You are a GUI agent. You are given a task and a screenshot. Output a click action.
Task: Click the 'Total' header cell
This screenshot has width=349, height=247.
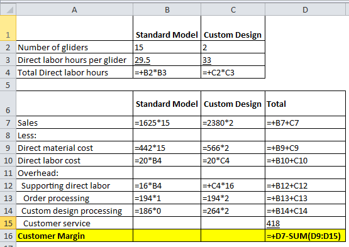click(306, 103)
